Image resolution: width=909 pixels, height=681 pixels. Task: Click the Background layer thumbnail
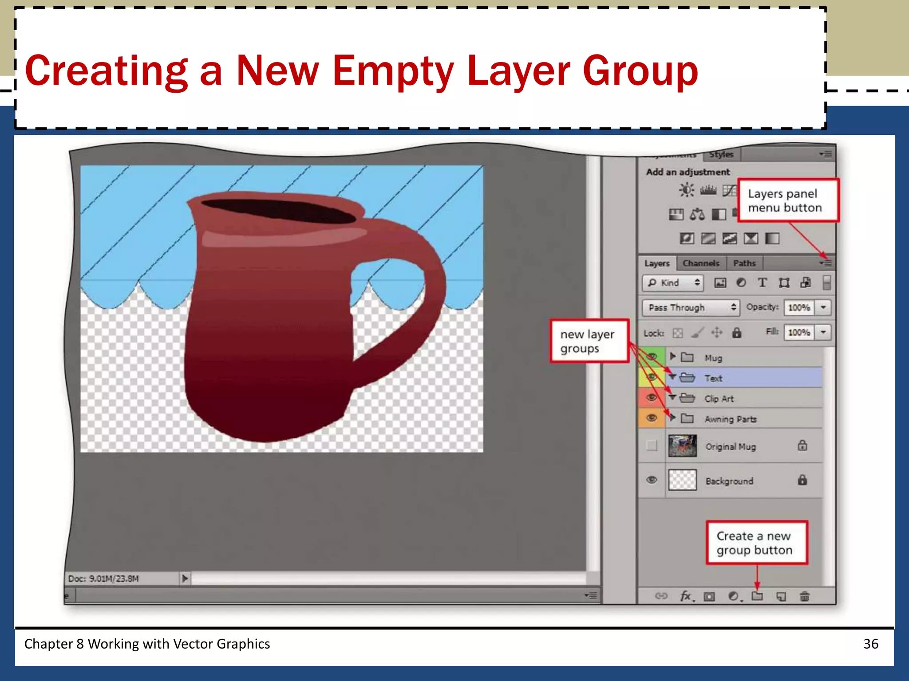coord(683,480)
